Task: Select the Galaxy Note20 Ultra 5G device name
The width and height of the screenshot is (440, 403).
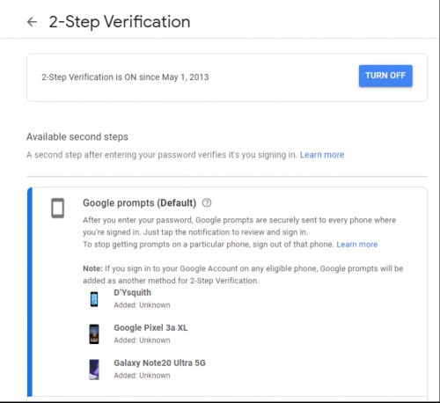Action: point(159,363)
